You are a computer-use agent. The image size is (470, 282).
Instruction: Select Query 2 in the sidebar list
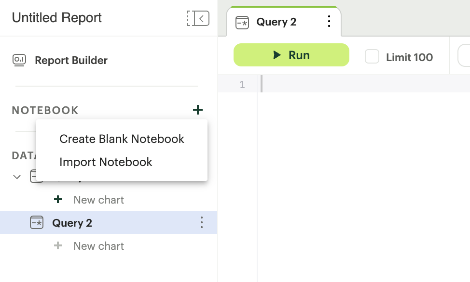(72, 223)
